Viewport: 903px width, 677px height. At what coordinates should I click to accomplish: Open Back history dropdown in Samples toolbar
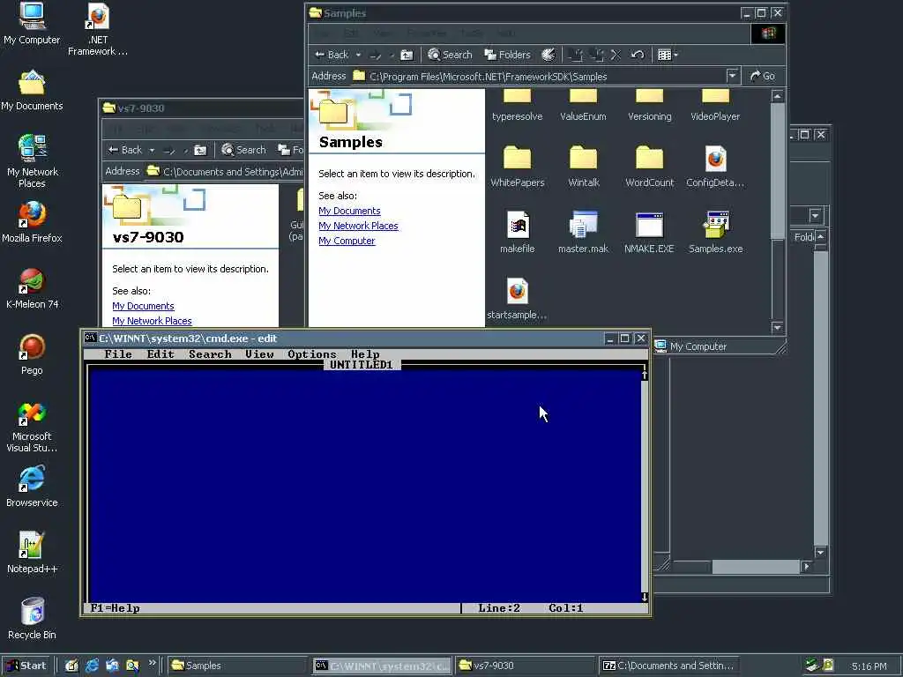(358, 55)
